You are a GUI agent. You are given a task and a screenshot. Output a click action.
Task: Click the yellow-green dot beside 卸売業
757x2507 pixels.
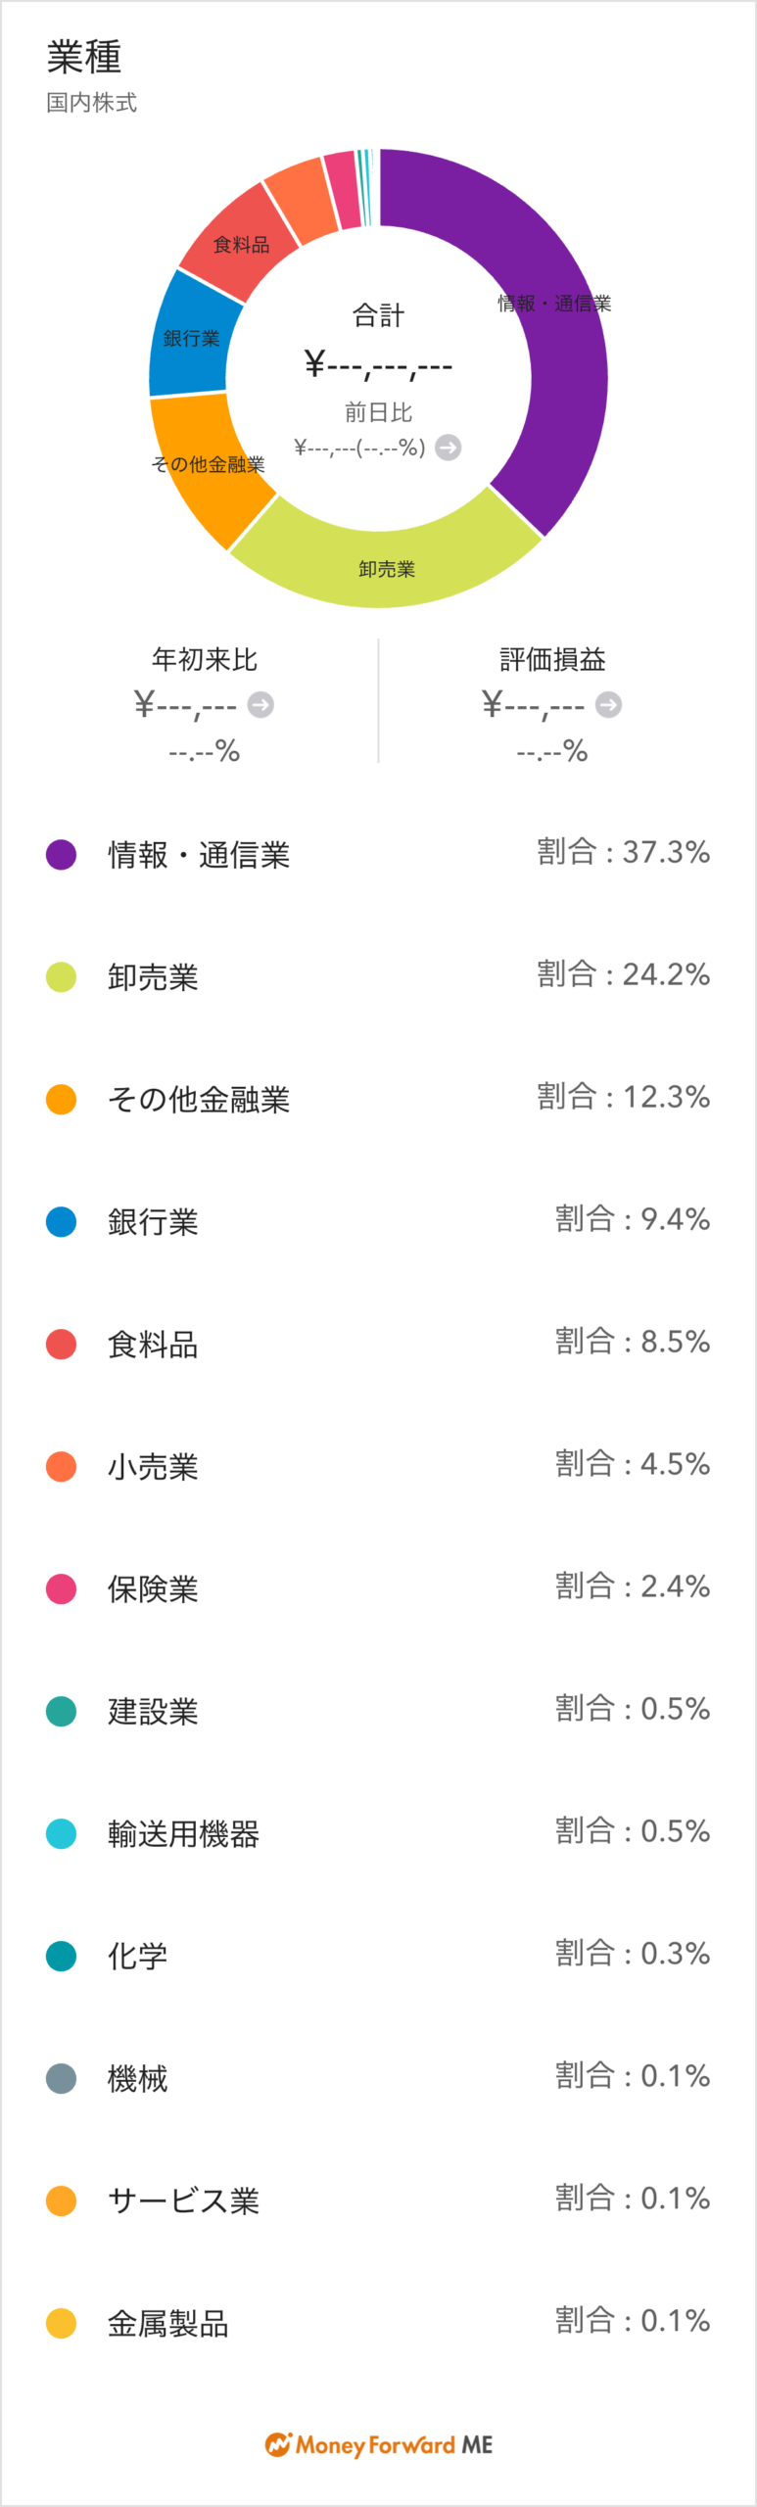point(61,976)
